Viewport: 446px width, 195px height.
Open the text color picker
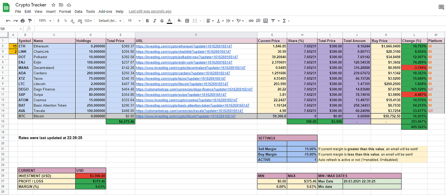point(169,21)
